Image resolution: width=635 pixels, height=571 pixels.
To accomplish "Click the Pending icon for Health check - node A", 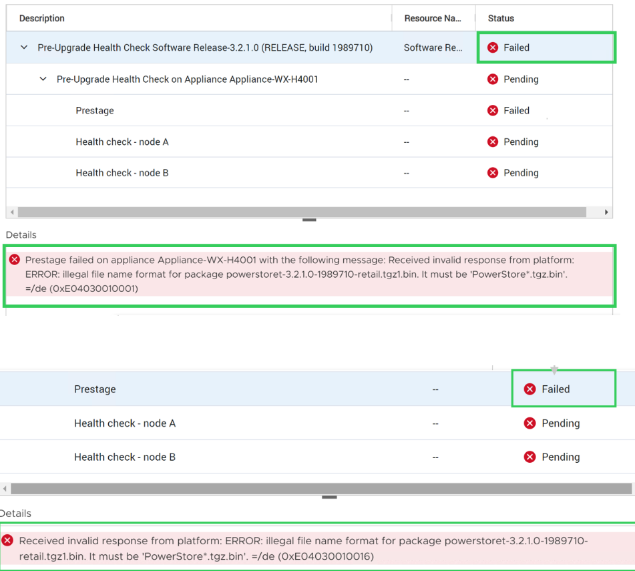I will click(x=492, y=142).
